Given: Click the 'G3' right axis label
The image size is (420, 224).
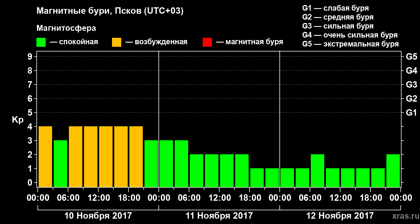Looking at the screenshot, I should (411, 85).
